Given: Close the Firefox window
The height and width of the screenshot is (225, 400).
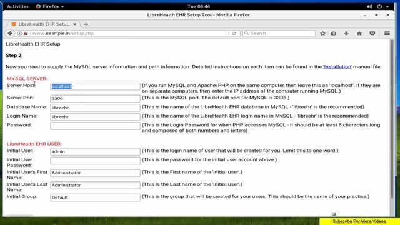Looking at the screenshot, I should (x=387, y=15).
